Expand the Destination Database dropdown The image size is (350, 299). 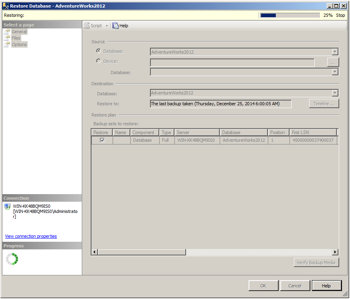point(335,93)
